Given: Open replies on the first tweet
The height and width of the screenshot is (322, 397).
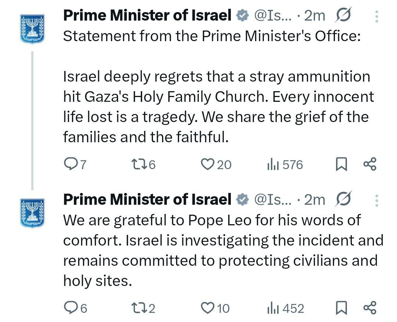Looking at the screenshot, I should pos(75,165).
